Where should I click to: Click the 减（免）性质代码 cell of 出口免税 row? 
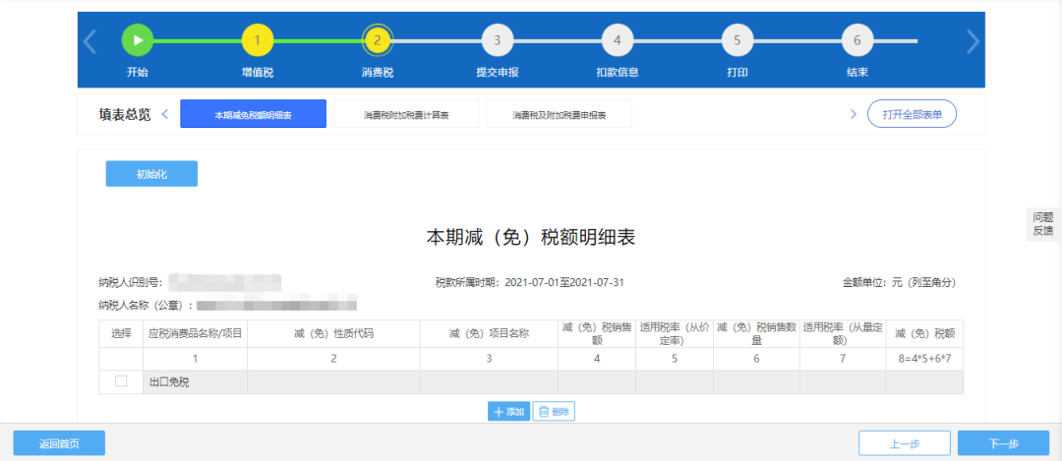point(334,381)
